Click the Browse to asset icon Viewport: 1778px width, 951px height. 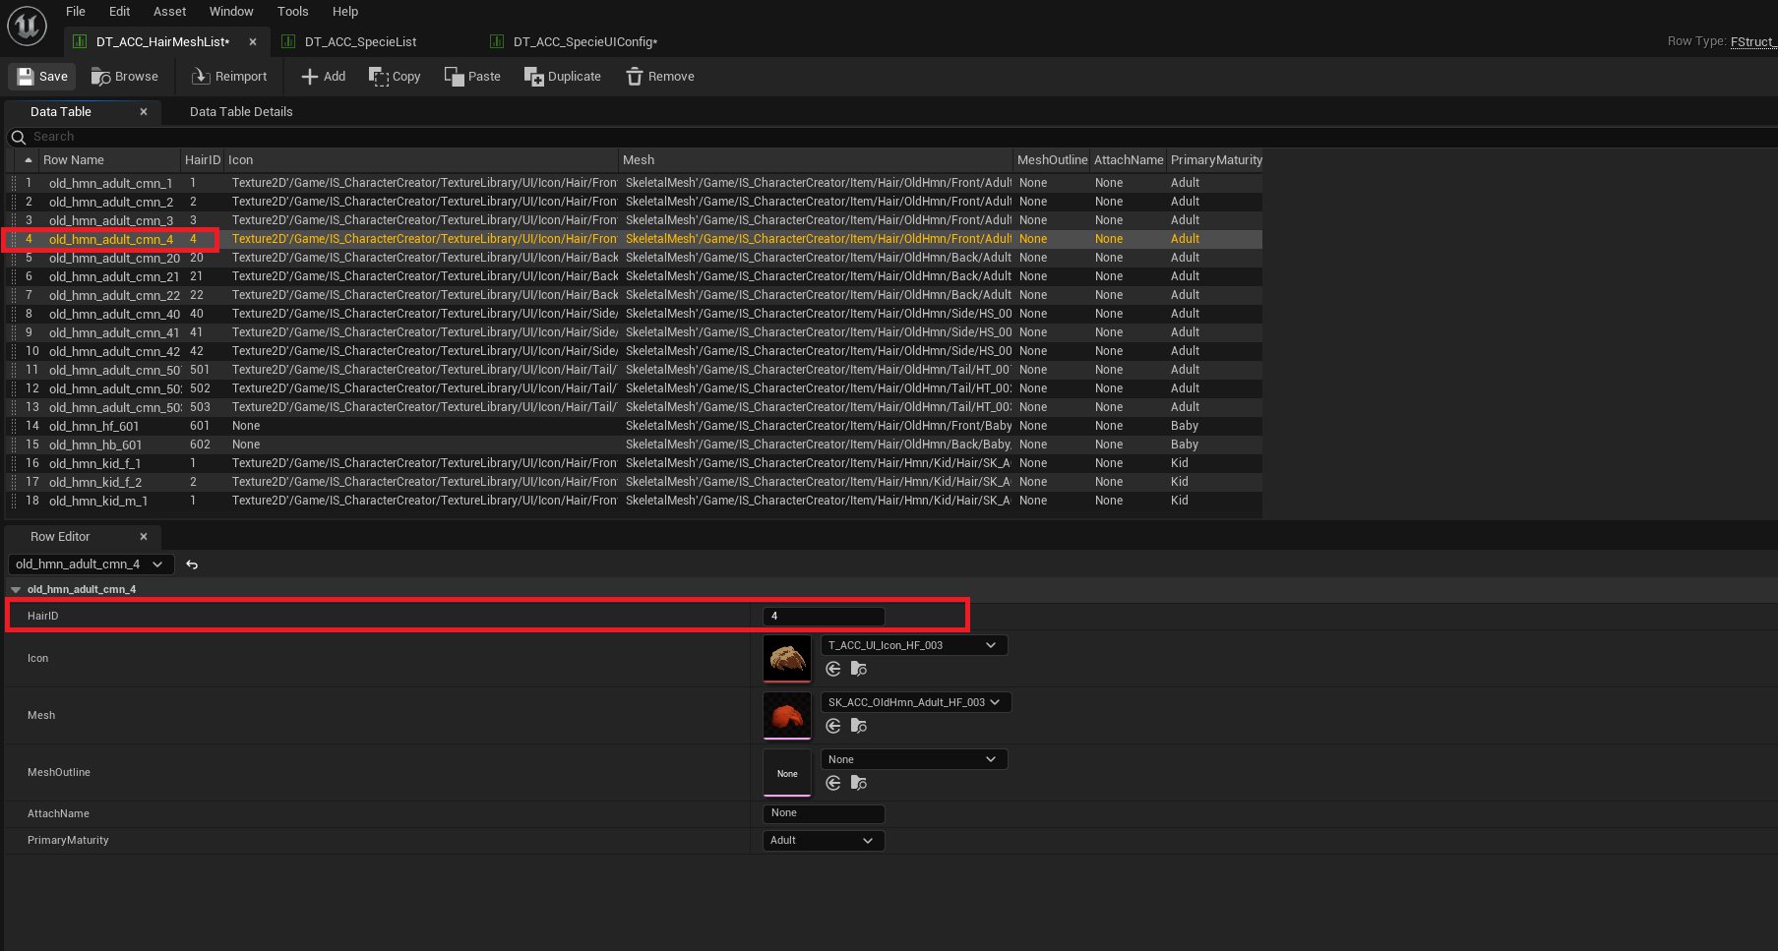tap(100, 77)
